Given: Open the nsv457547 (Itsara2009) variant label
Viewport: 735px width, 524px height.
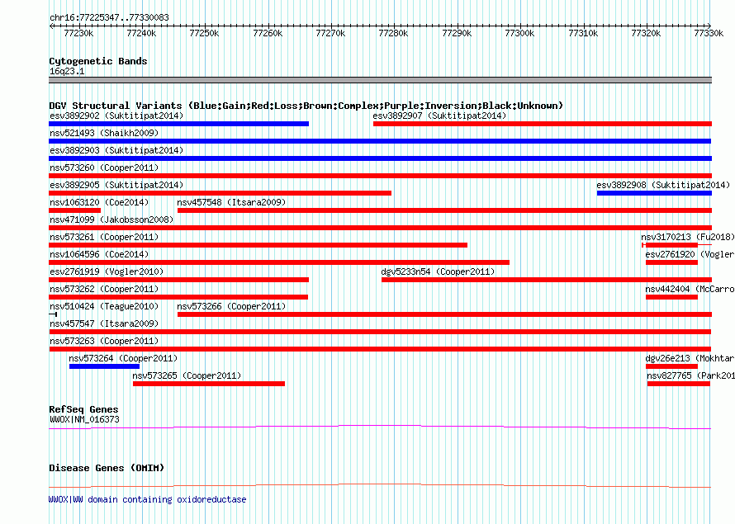Looking at the screenshot, I should click(x=103, y=323).
